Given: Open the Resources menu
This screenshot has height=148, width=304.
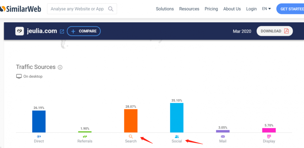Looking at the screenshot, I should (x=189, y=9).
